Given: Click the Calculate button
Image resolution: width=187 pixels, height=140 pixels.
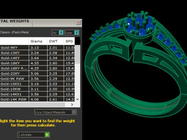Looking at the screenshot, I should coord(34,135).
